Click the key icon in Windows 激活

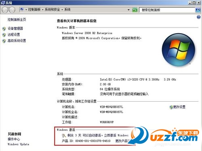(x=64, y=135)
